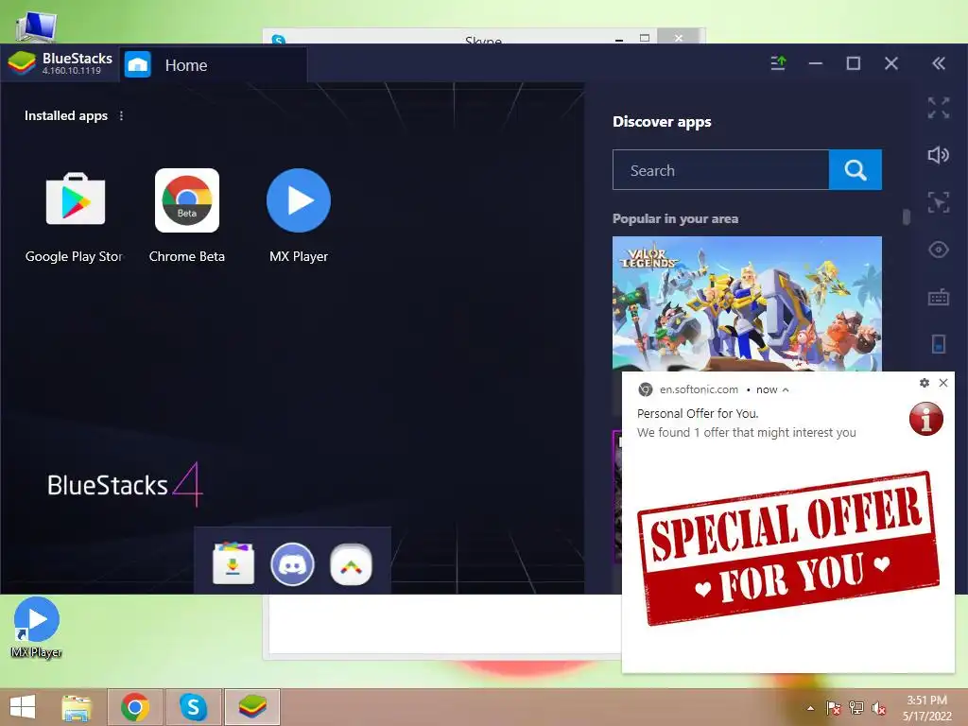Click BlueStacks taskbar button

[x=251, y=707]
